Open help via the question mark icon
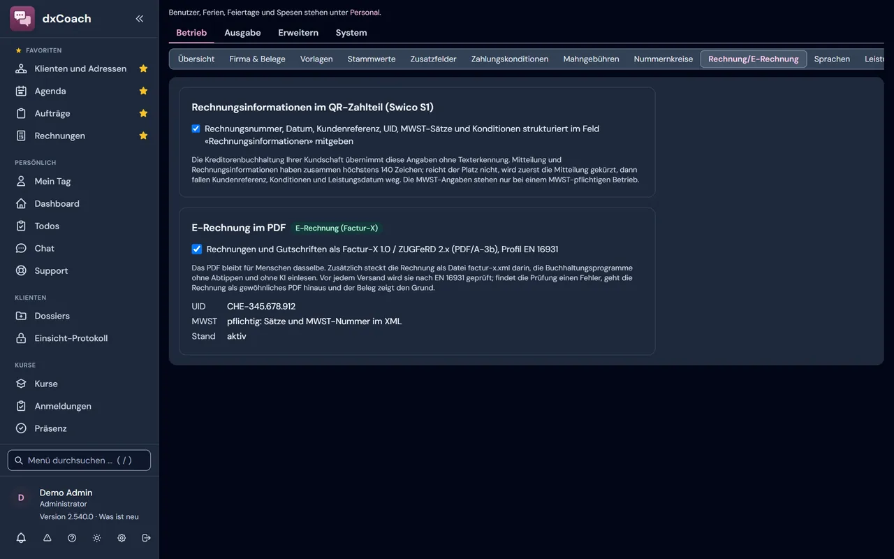This screenshot has height=559, width=894. (72, 538)
